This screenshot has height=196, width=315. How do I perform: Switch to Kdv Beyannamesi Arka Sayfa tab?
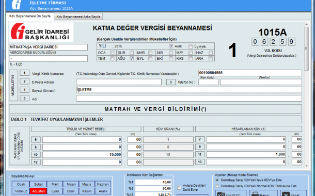(x=78, y=17)
